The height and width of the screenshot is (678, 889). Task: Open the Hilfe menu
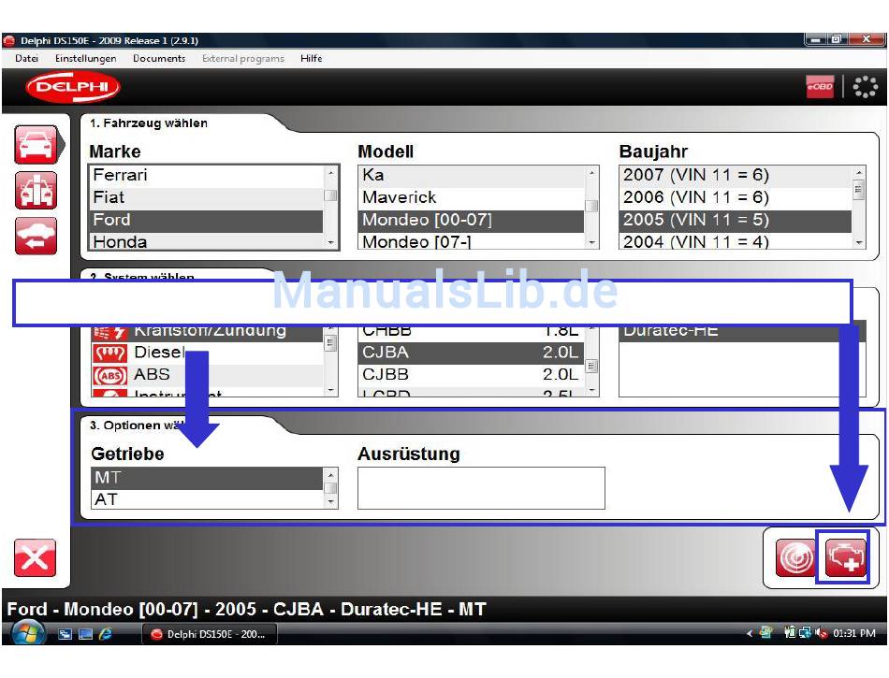pos(312,58)
